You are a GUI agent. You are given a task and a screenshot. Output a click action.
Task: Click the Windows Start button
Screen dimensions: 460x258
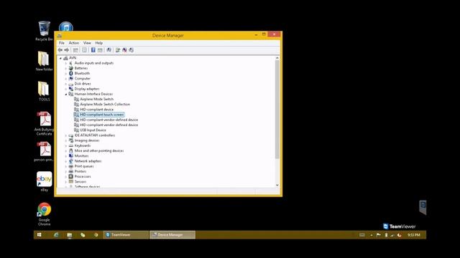40,235
